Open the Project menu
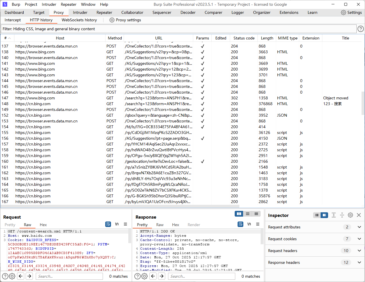 (x=31, y=4)
